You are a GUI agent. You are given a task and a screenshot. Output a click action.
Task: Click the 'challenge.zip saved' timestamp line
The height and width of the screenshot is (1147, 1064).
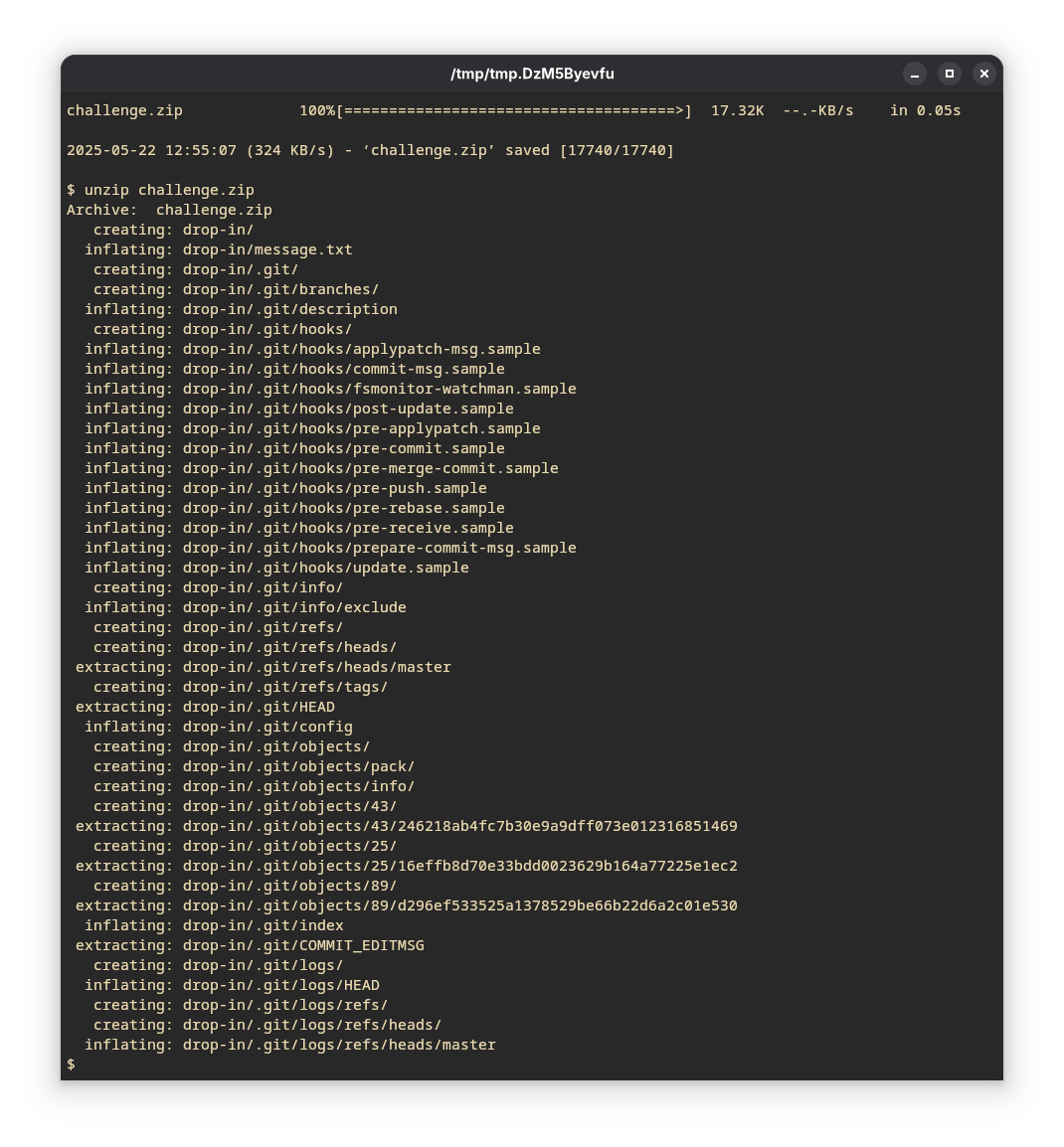(370, 150)
